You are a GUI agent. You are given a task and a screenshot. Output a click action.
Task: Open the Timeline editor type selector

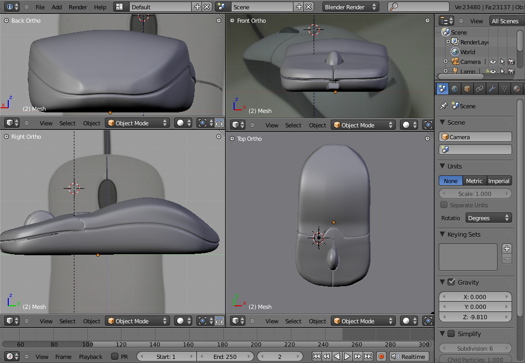pos(12,356)
